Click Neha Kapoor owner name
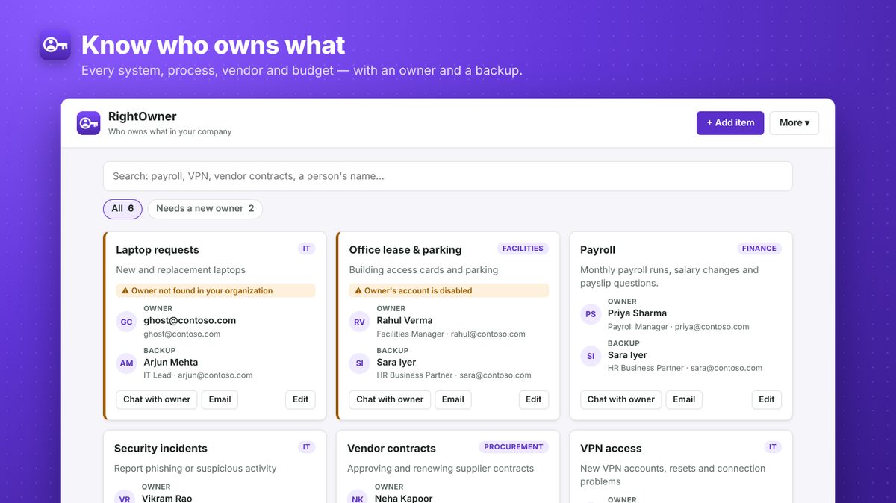 (x=403, y=498)
